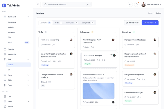Click the In Progress card's Template tag

(x=88, y=64)
